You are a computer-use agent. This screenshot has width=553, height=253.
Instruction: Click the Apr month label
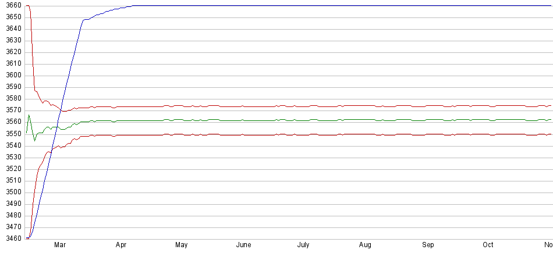(x=121, y=245)
